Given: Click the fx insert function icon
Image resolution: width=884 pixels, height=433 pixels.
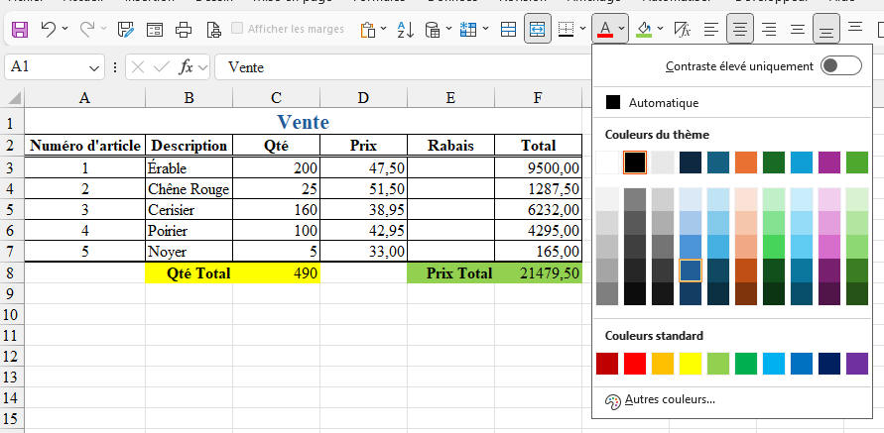Looking at the screenshot, I should [186, 67].
